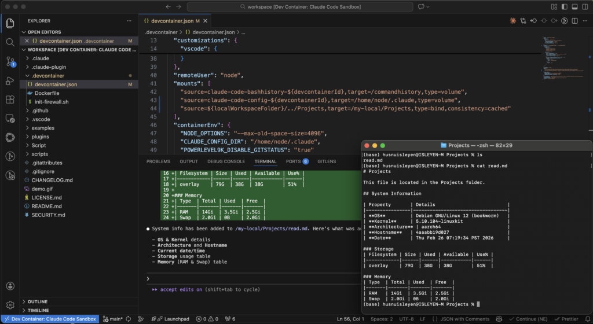The width and height of the screenshot is (593, 324).
Task: Open the Search view in activity bar
Action: pyautogui.click(x=10, y=42)
